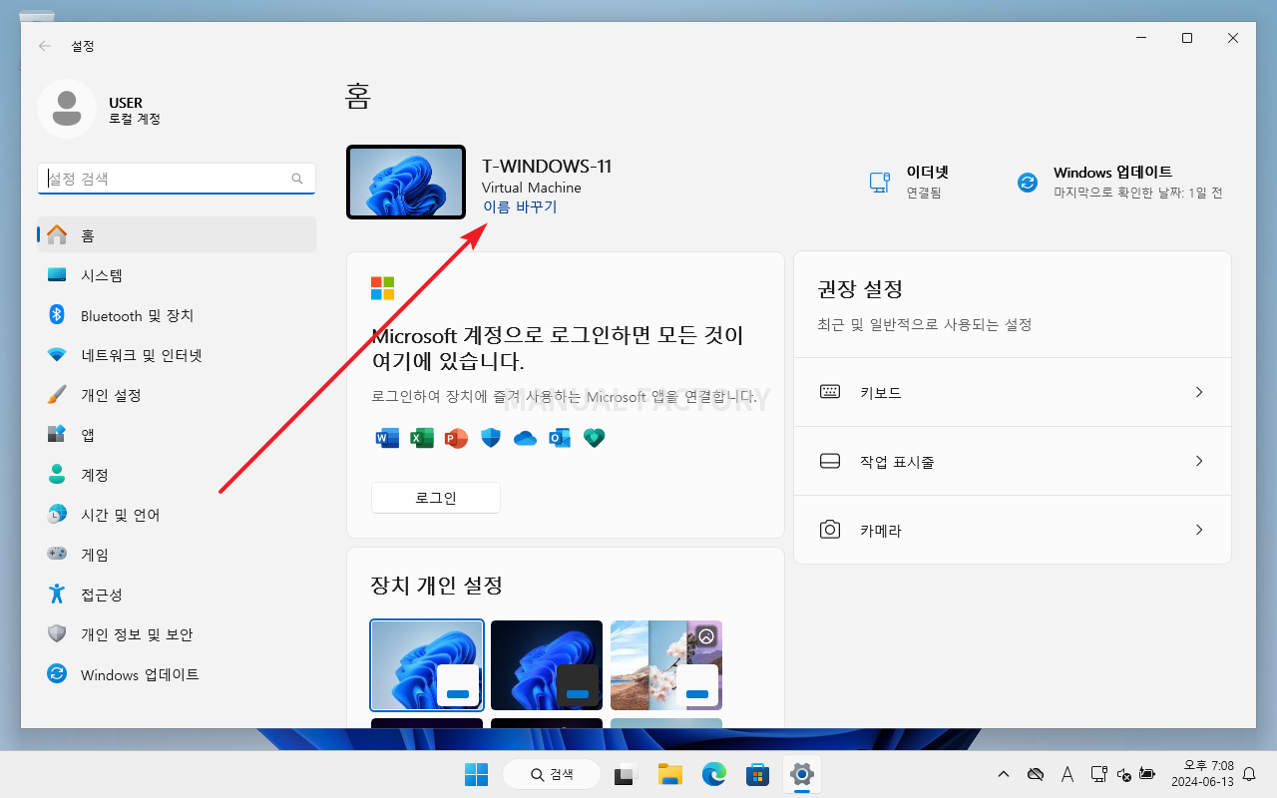This screenshot has width=1277, height=798.
Task: Click the battery tray icon
Action: 1147,774
